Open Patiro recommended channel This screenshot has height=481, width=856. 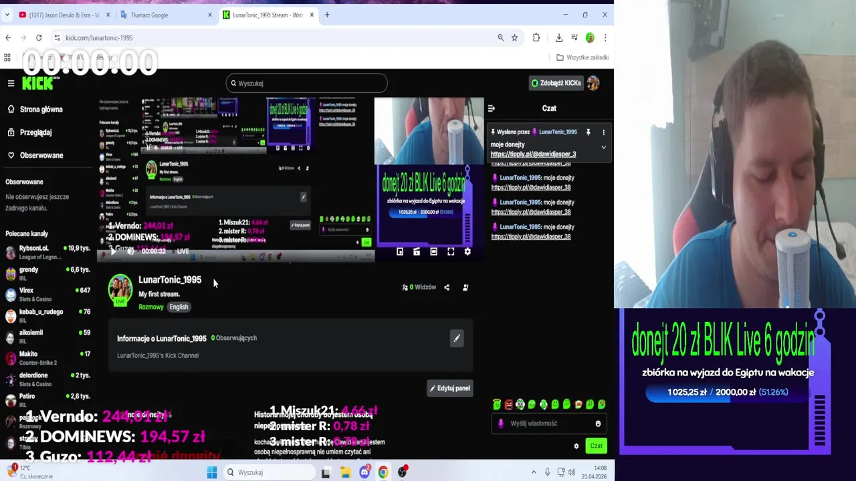47,399
